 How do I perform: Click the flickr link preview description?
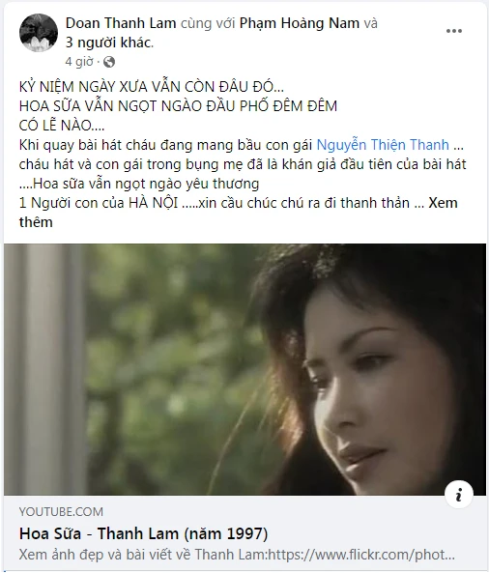[237, 555]
